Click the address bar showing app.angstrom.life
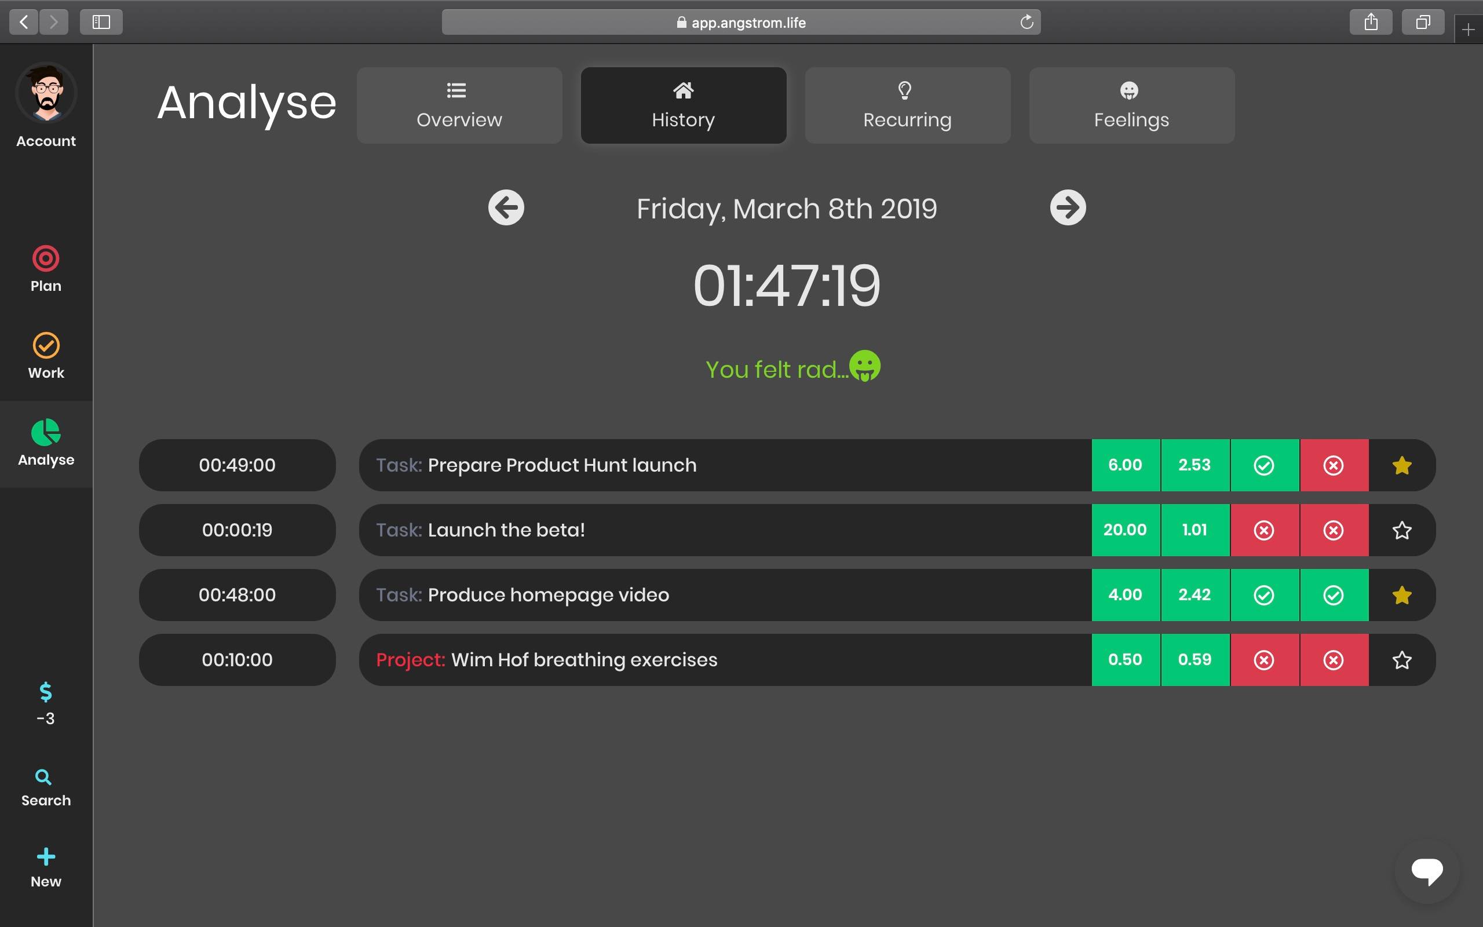The image size is (1483, 927). point(741,22)
